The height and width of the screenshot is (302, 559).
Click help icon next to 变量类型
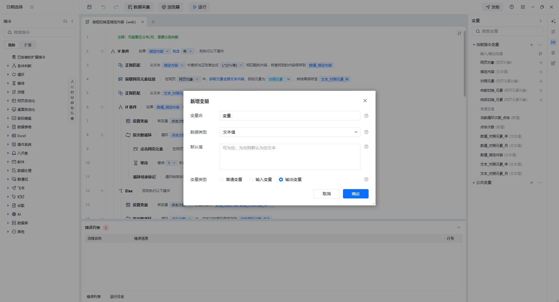367,180
